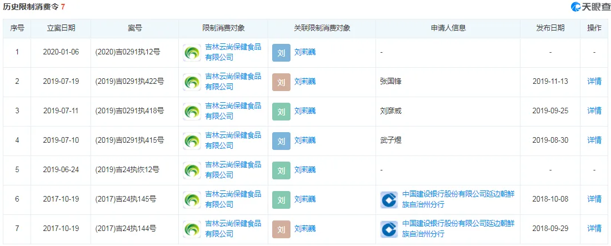Open 详情 for case 吉0291执422号

point(594,82)
